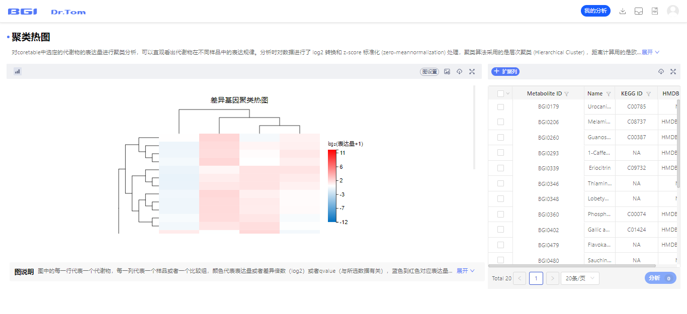
Task: Click the bar chart icon on heatmap toolbar
Action: [18, 72]
